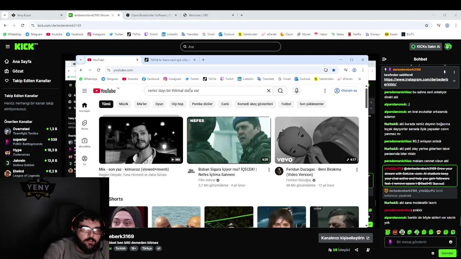Reload the kick.com page

tap(22, 26)
